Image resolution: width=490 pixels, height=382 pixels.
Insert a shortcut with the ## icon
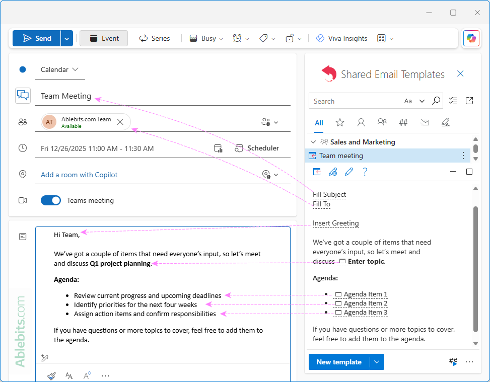[453, 361]
